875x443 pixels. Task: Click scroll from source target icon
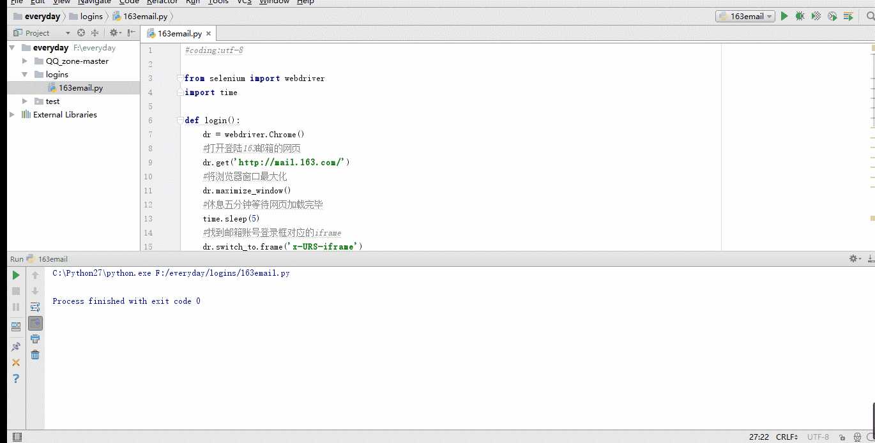pyautogui.click(x=81, y=33)
